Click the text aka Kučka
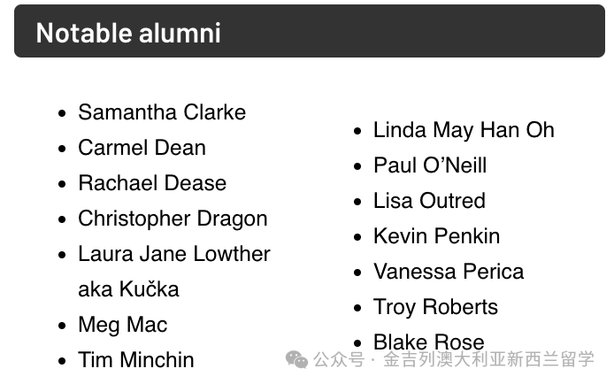614x384 pixels. [128, 289]
